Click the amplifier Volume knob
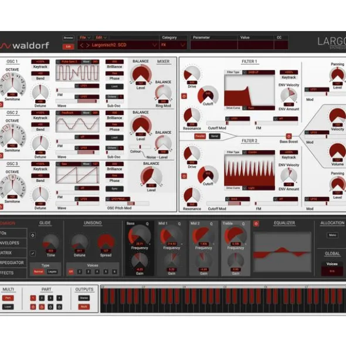The width and height of the screenshot is (346, 347). coord(337,151)
